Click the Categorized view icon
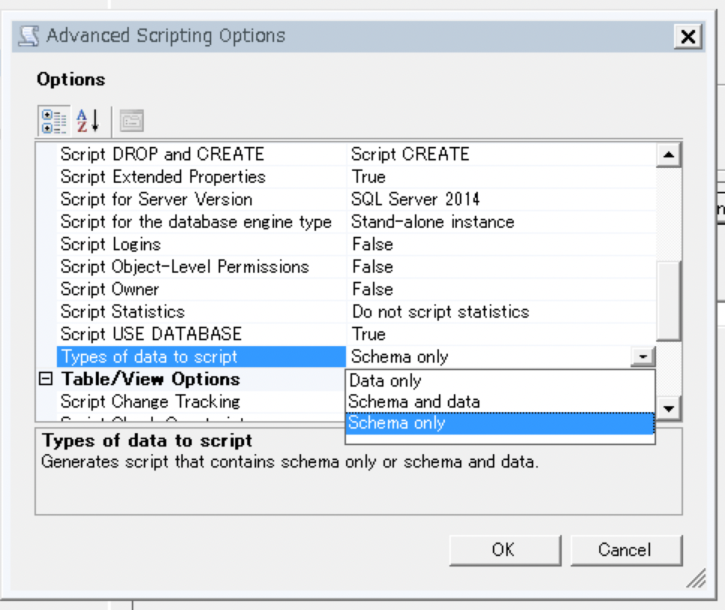Viewport: 725px width, 610px height. [53, 121]
